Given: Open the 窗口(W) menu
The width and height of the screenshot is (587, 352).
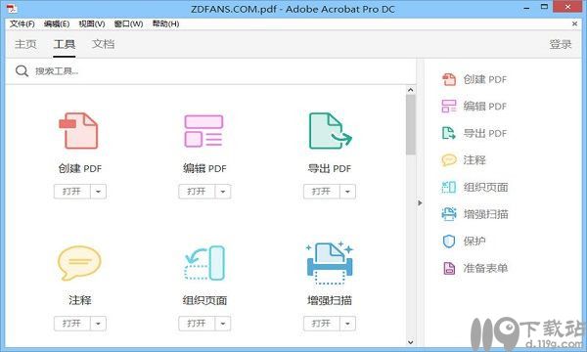Looking at the screenshot, I should point(128,23).
